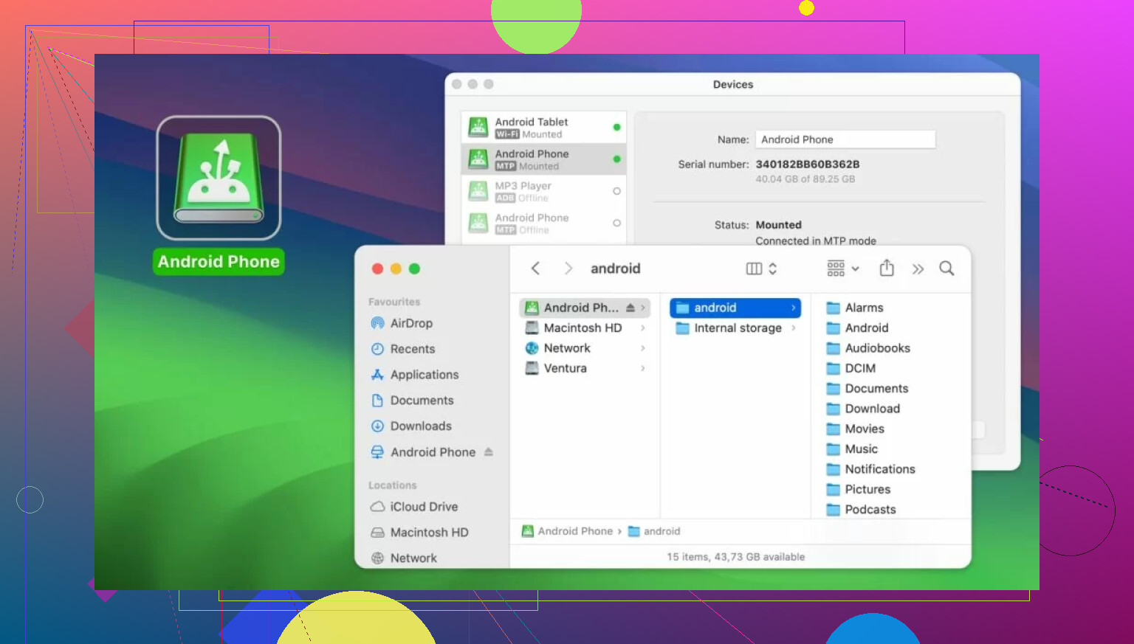Select the android folder

[x=735, y=308]
